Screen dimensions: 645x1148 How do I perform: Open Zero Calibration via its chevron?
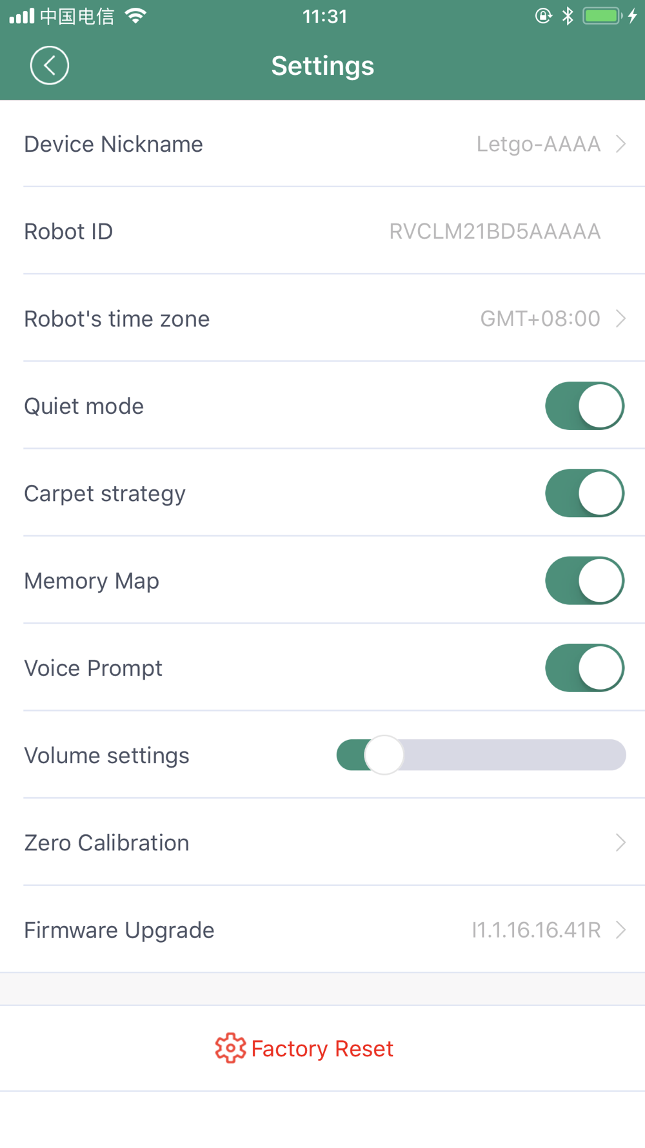(620, 842)
